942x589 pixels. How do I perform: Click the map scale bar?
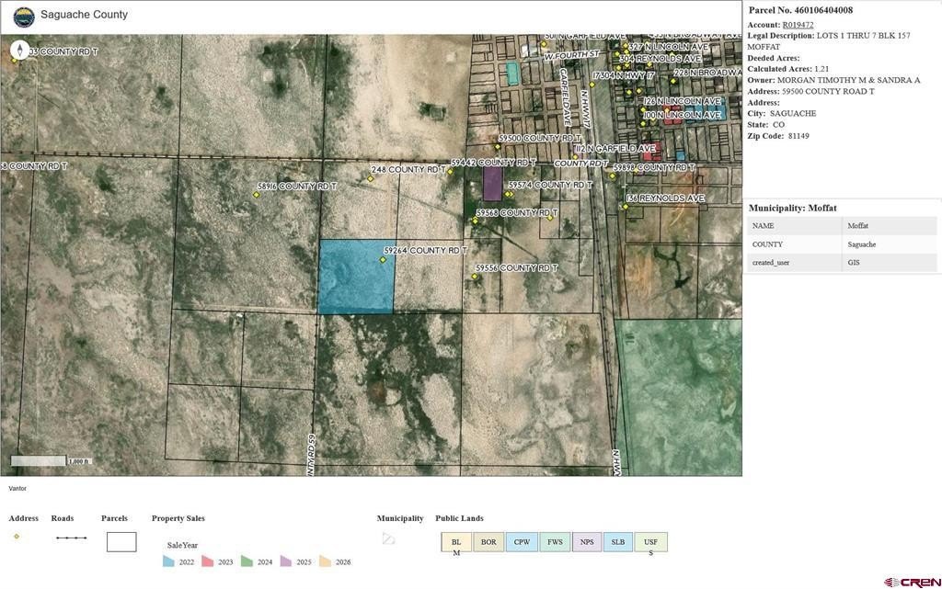pyautogui.click(x=38, y=460)
